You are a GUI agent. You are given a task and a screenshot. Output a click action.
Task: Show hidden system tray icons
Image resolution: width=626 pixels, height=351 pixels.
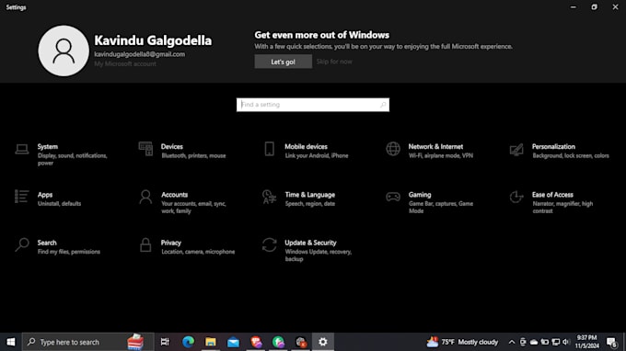512,342
